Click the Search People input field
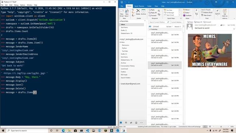The image size is (236, 133). (207, 10)
